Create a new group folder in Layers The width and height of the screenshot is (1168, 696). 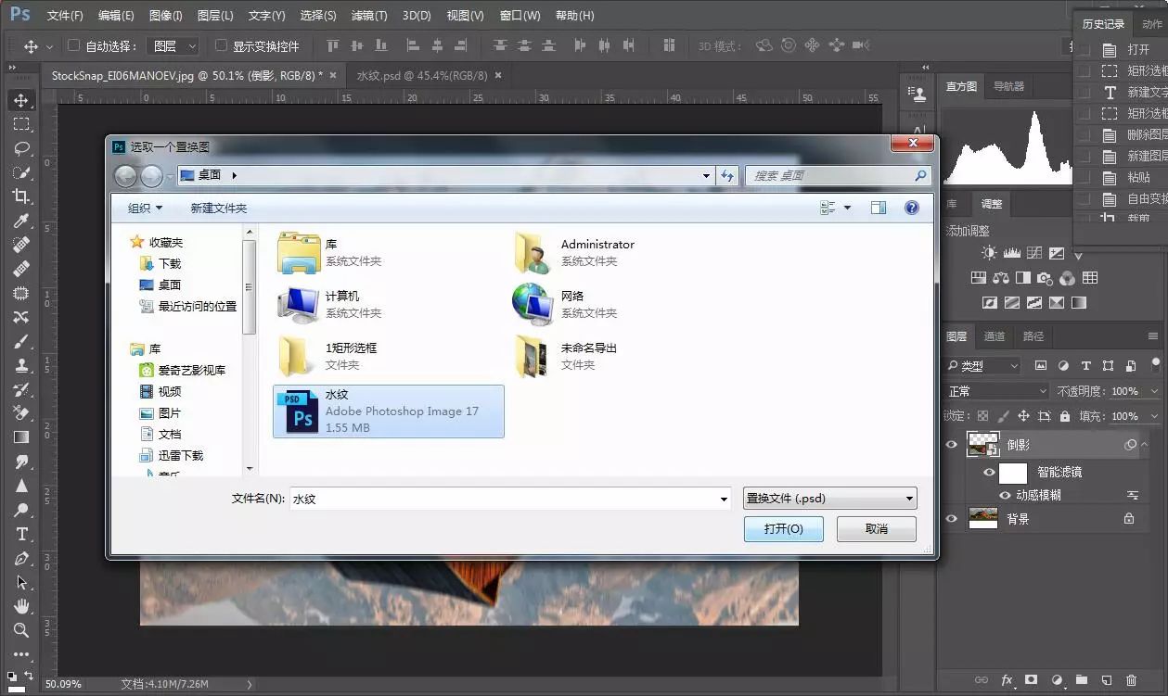point(1082,680)
